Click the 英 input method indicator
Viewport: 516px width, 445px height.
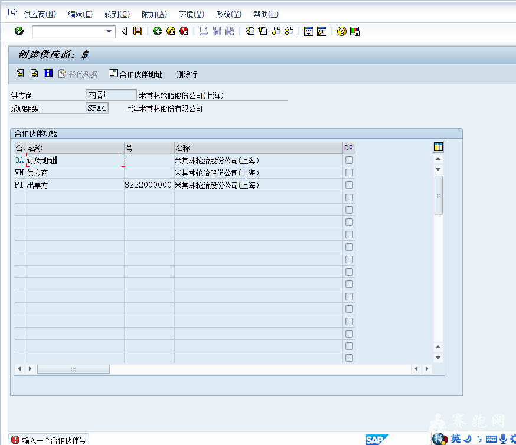[x=456, y=439]
